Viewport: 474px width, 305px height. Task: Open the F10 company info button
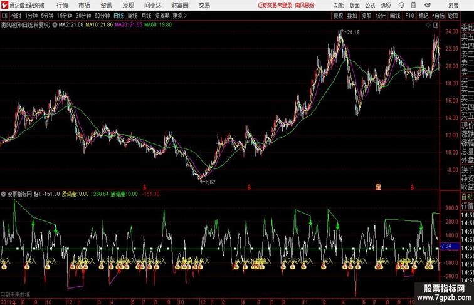[x=409, y=16]
